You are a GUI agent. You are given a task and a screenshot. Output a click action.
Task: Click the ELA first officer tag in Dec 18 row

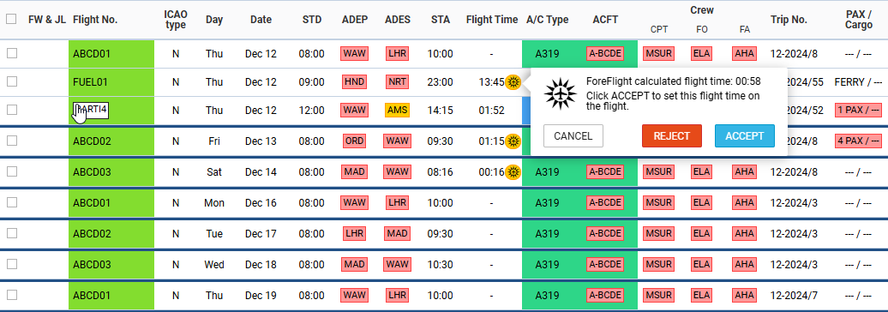click(702, 265)
